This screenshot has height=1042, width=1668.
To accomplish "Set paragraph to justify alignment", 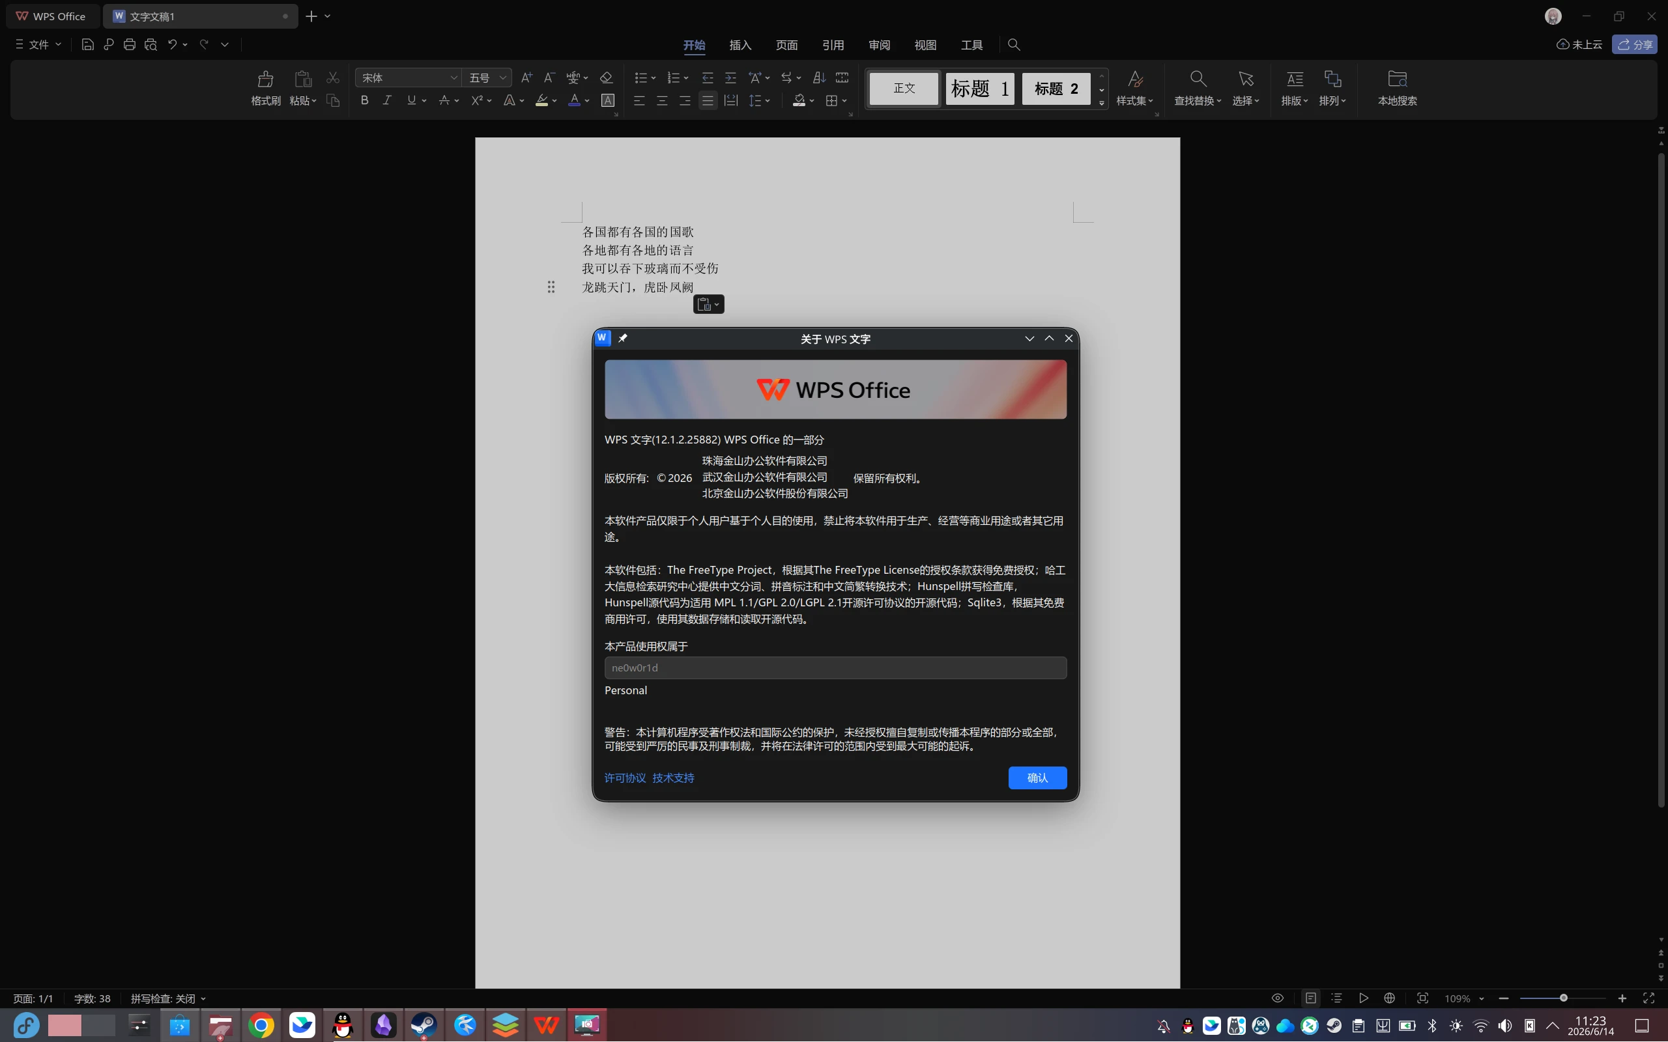I will (708, 100).
